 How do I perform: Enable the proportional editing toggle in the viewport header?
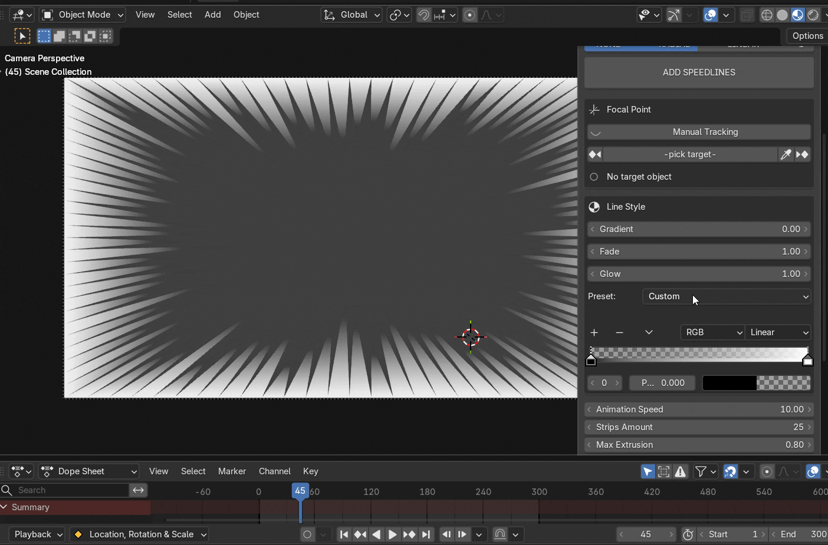(x=469, y=15)
